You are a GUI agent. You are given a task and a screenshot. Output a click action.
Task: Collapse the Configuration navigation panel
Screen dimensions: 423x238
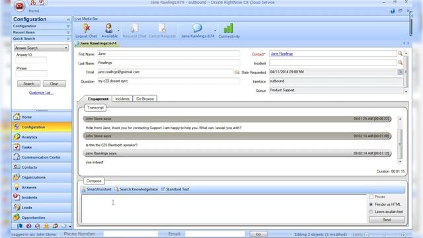[x=68, y=19]
